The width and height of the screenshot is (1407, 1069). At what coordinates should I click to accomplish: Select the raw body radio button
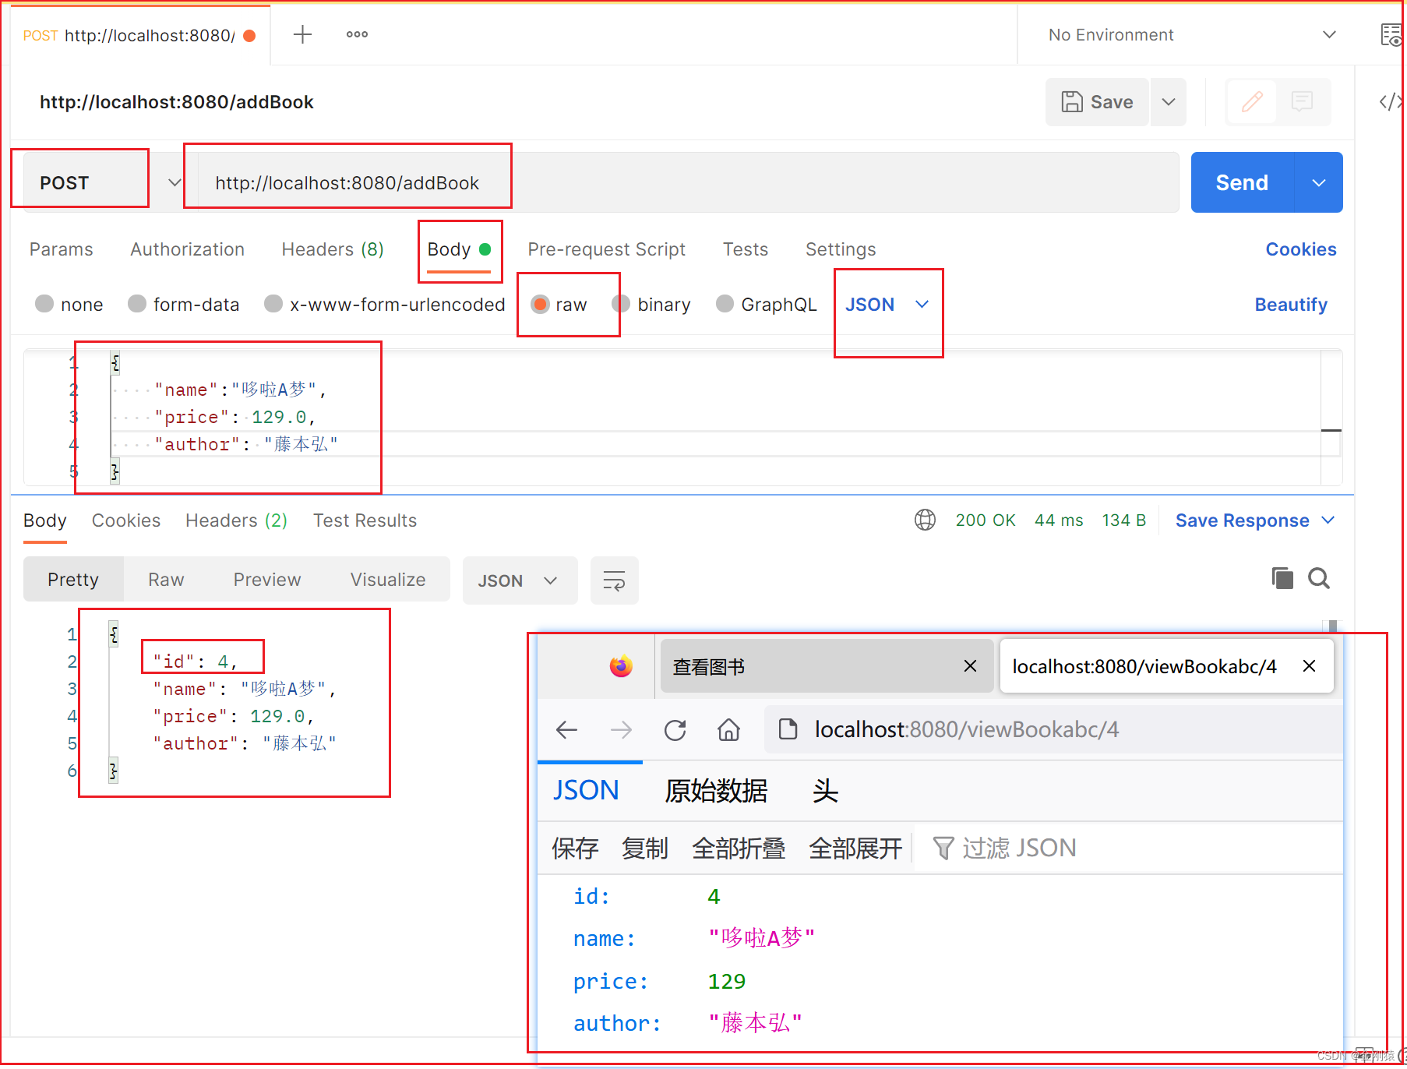540,304
